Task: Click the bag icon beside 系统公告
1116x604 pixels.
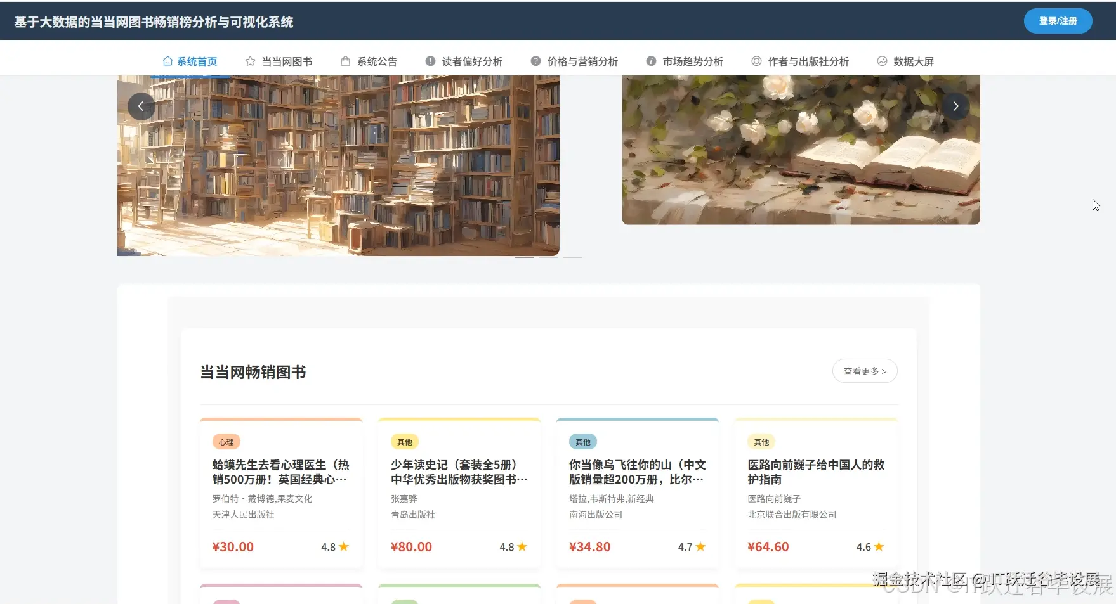Action: (x=345, y=61)
